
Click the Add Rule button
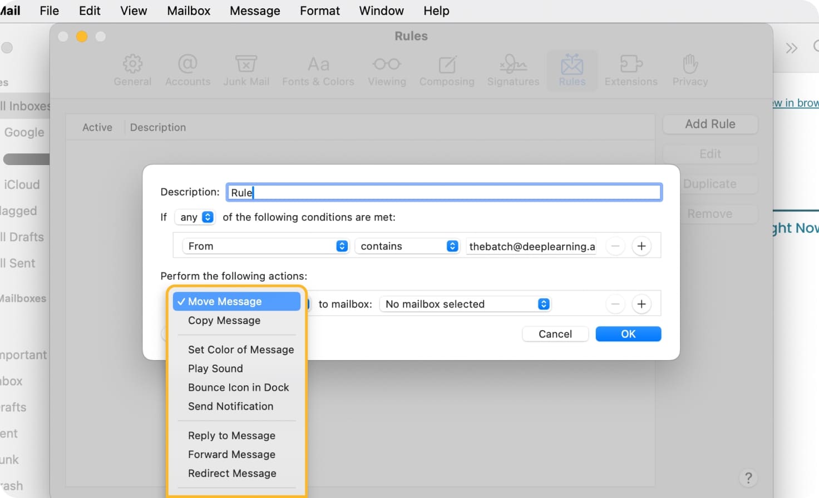tap(710, 124)
